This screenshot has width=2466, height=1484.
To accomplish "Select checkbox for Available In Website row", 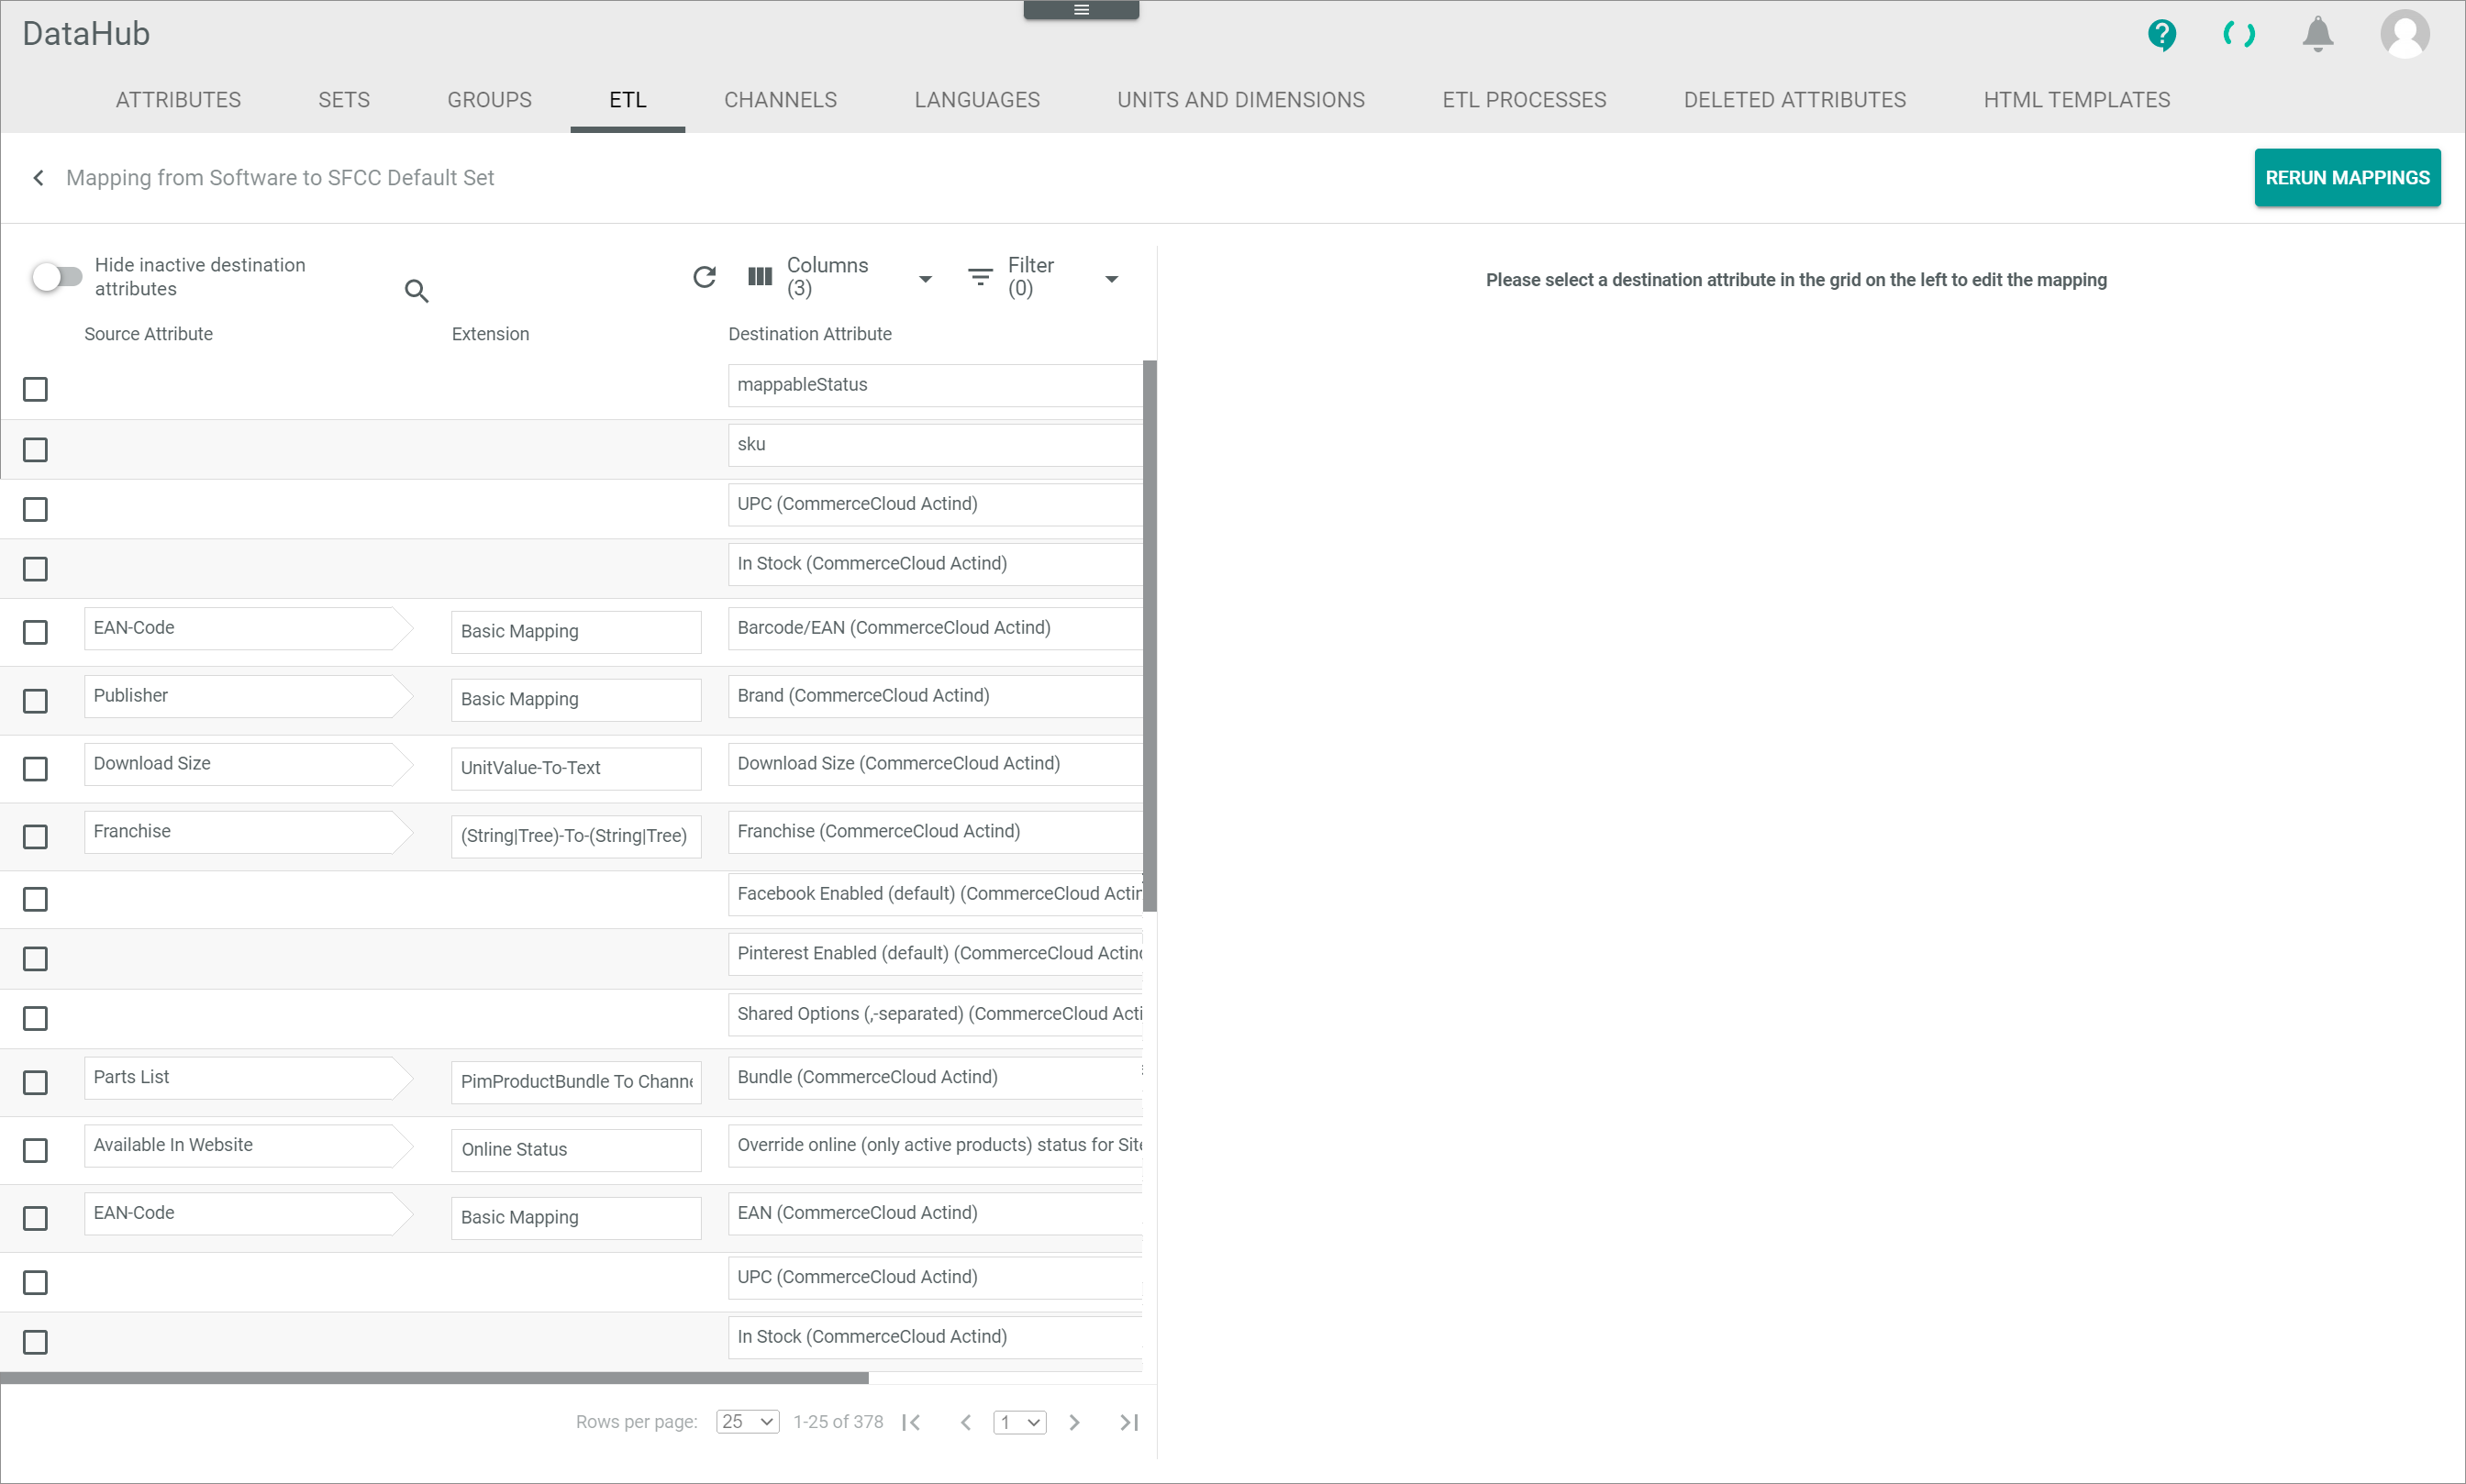I will (x=35, y=1151).
